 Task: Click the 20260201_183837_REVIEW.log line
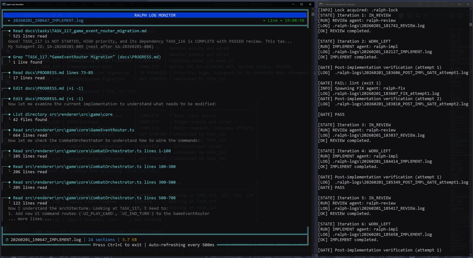click(371, 135)
